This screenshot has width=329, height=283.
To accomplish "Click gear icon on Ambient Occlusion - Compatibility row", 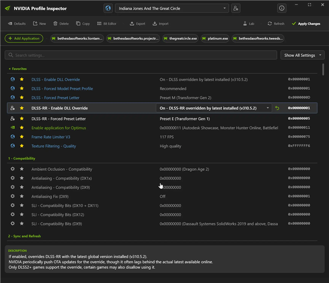I will [13, 169].
